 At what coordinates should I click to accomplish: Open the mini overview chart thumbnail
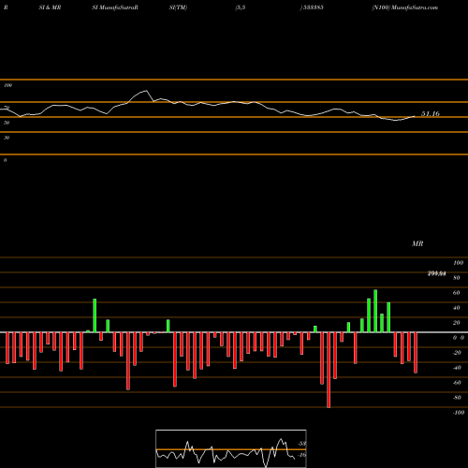point(231,448)
